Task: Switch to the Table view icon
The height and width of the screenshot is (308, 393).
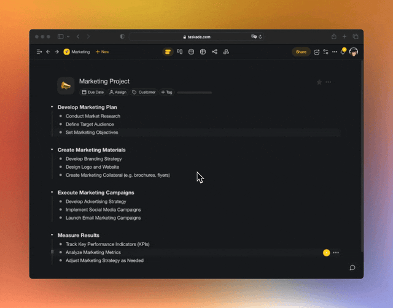Action: tap(203, 52)
